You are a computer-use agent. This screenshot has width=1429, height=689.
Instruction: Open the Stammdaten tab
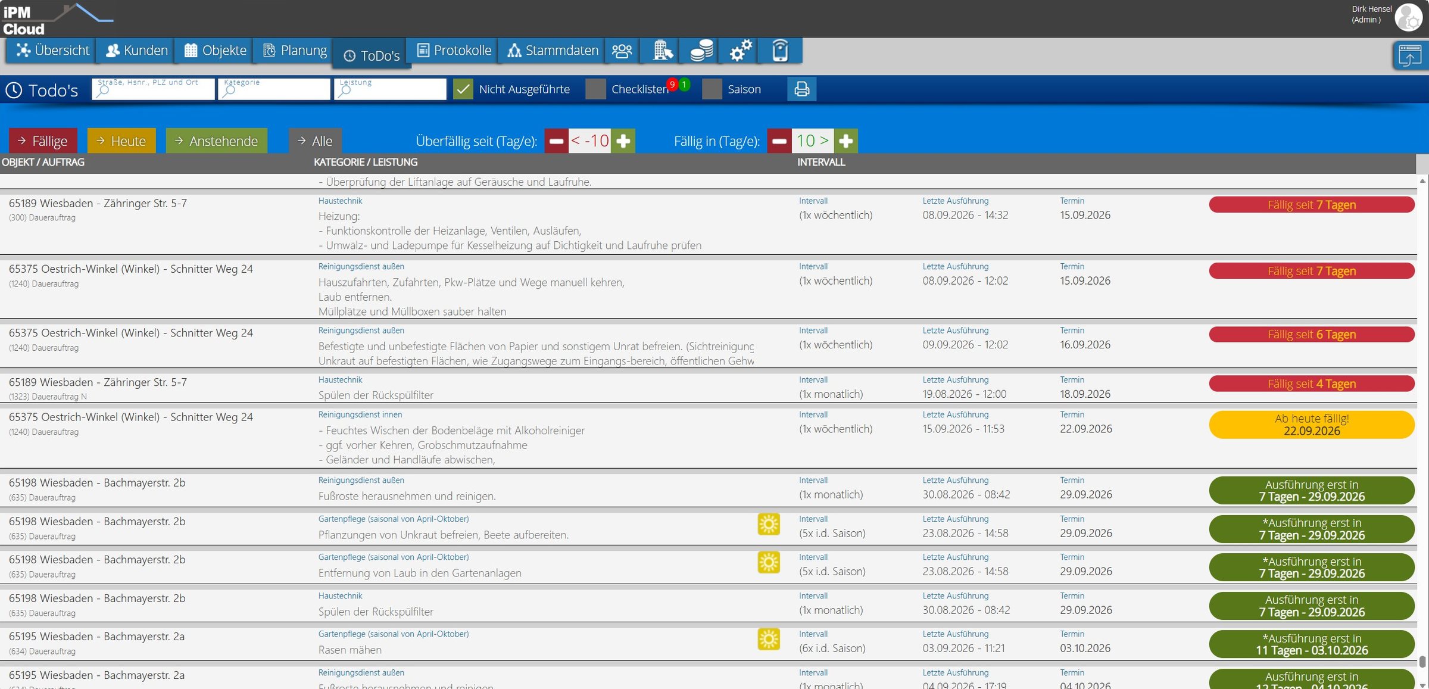point(552,51)
